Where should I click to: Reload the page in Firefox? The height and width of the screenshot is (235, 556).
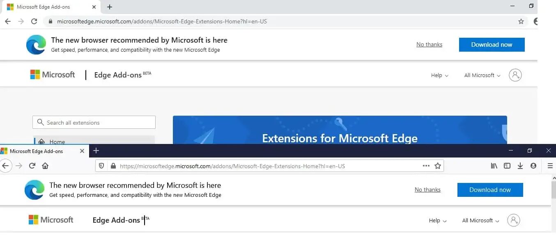click(32, 166)
